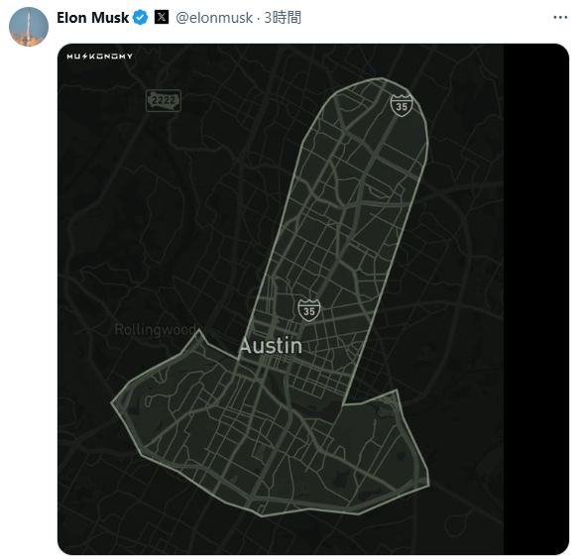Open the @elonmusk handle link
Screen dimensions: 580x560
(214, 18)
